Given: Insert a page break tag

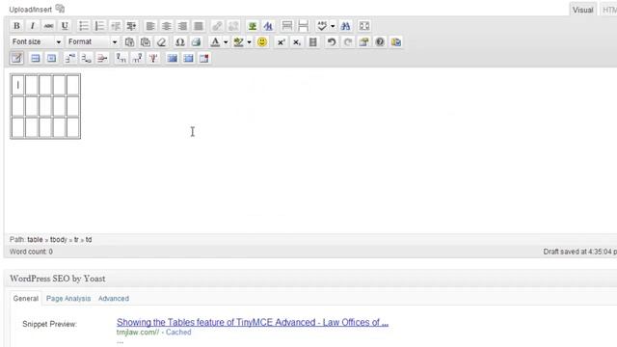Looking at the screenshot, I should (x=303, y=26).
